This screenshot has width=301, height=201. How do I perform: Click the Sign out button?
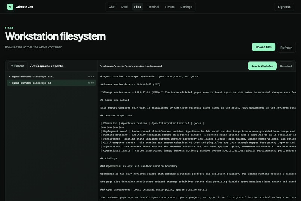point(284,7)
